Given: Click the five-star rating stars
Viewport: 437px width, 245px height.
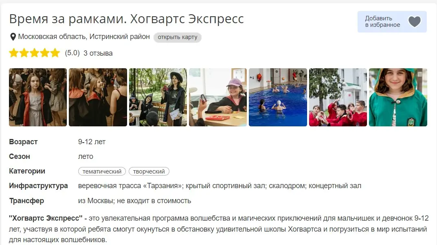Looking at the screenshot, I should [x=34, y=53].
